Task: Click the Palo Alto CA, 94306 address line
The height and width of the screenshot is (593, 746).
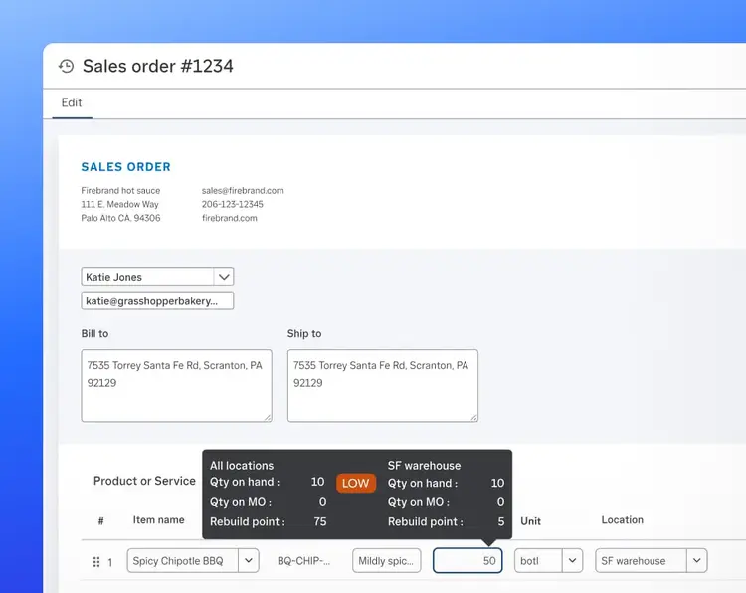Action: click(120, 218)
